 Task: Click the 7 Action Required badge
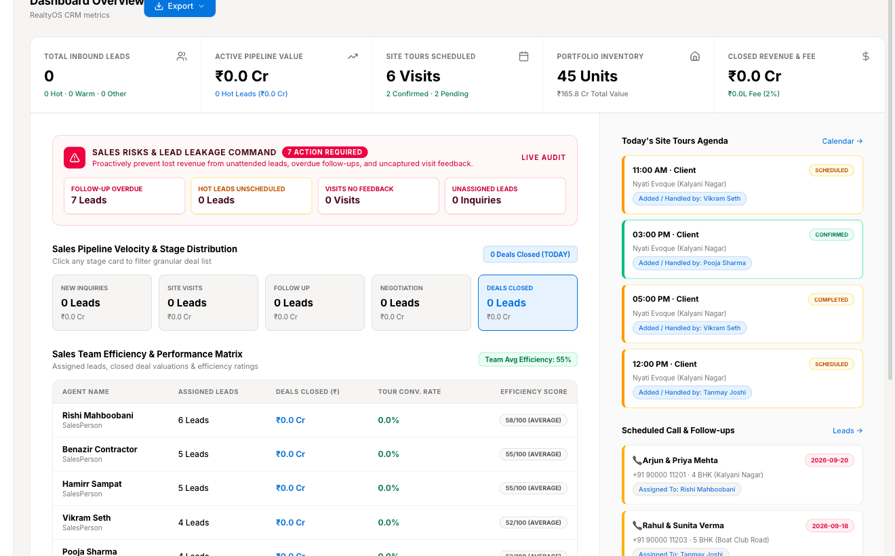pos(325,153)
